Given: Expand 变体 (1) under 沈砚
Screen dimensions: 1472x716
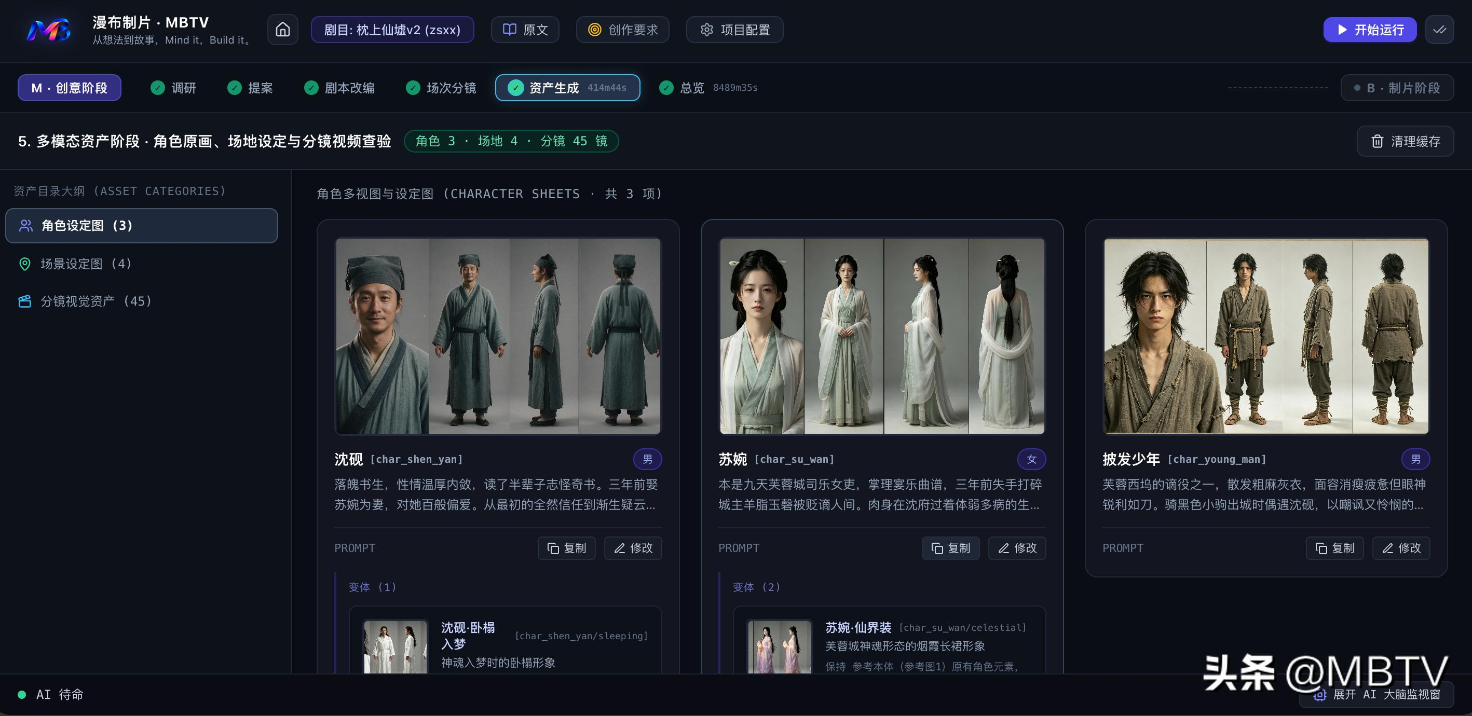Looking at the screenshot, I should pos(373,587).
